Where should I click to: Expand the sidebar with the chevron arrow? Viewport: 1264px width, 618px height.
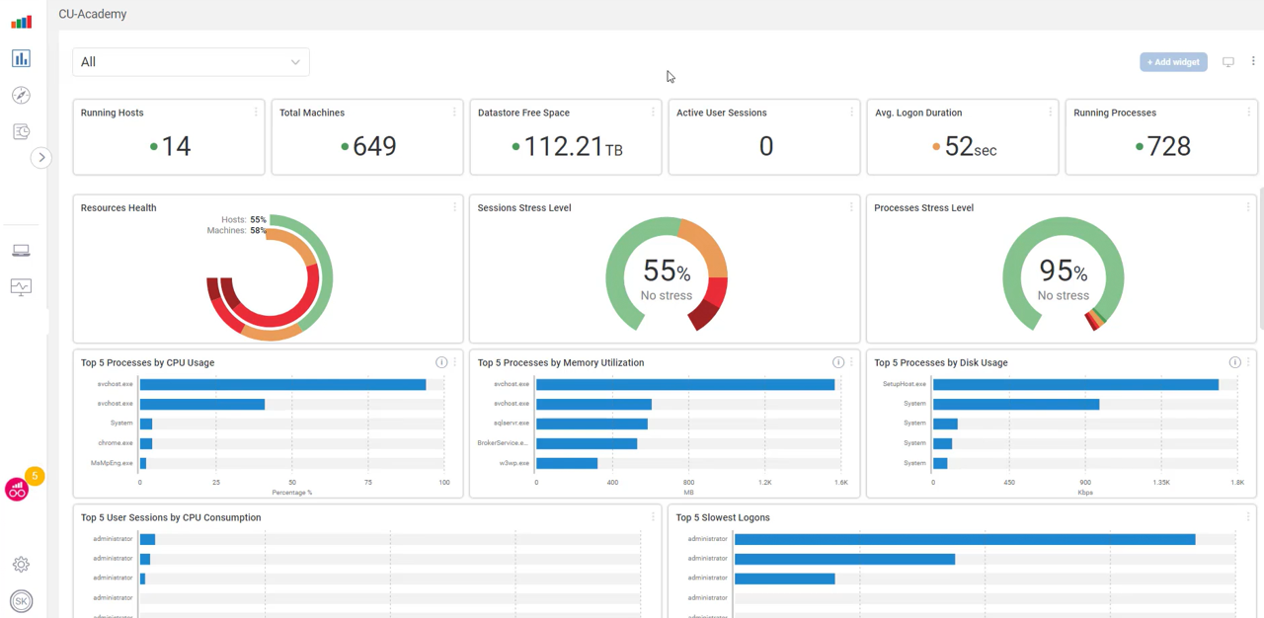point(41,158)
